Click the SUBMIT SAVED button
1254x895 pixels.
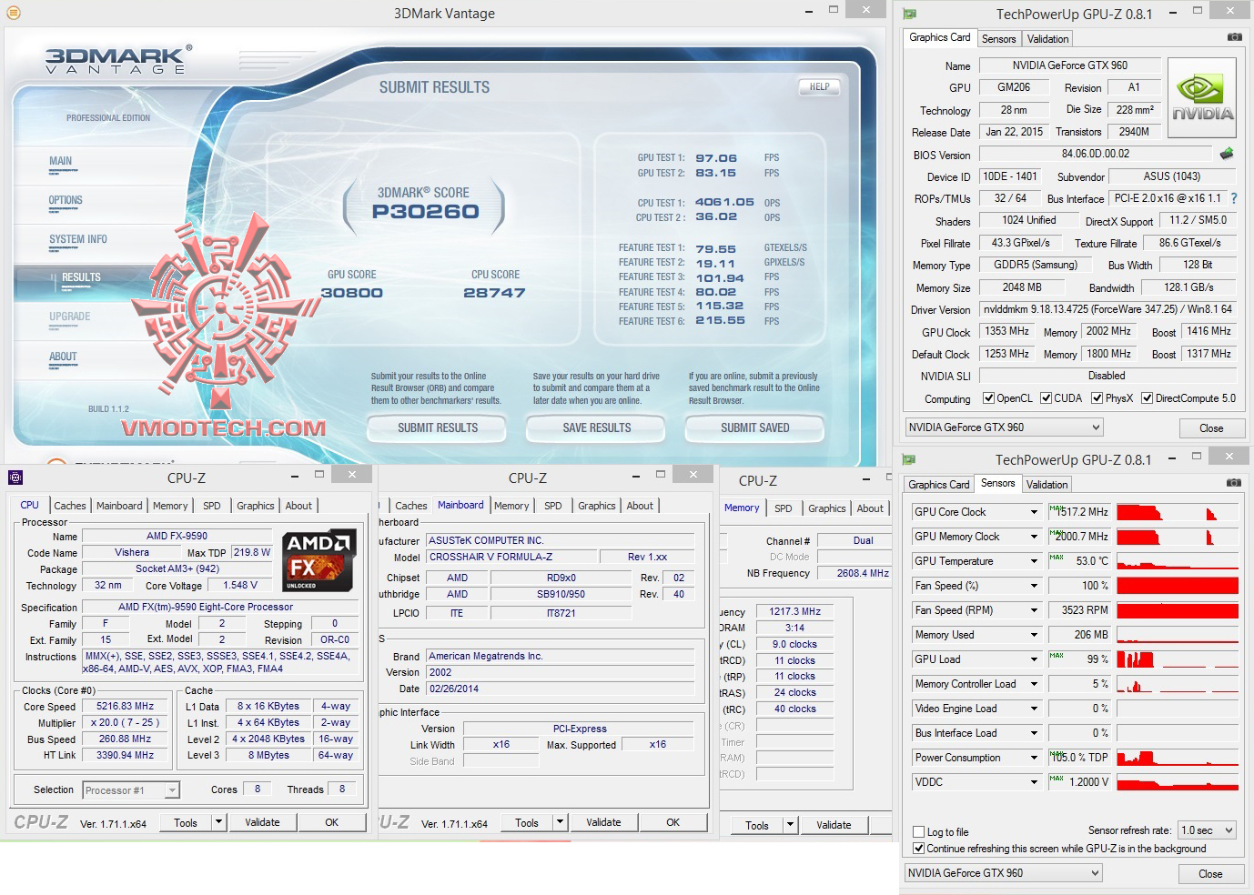tap(755, 427)
